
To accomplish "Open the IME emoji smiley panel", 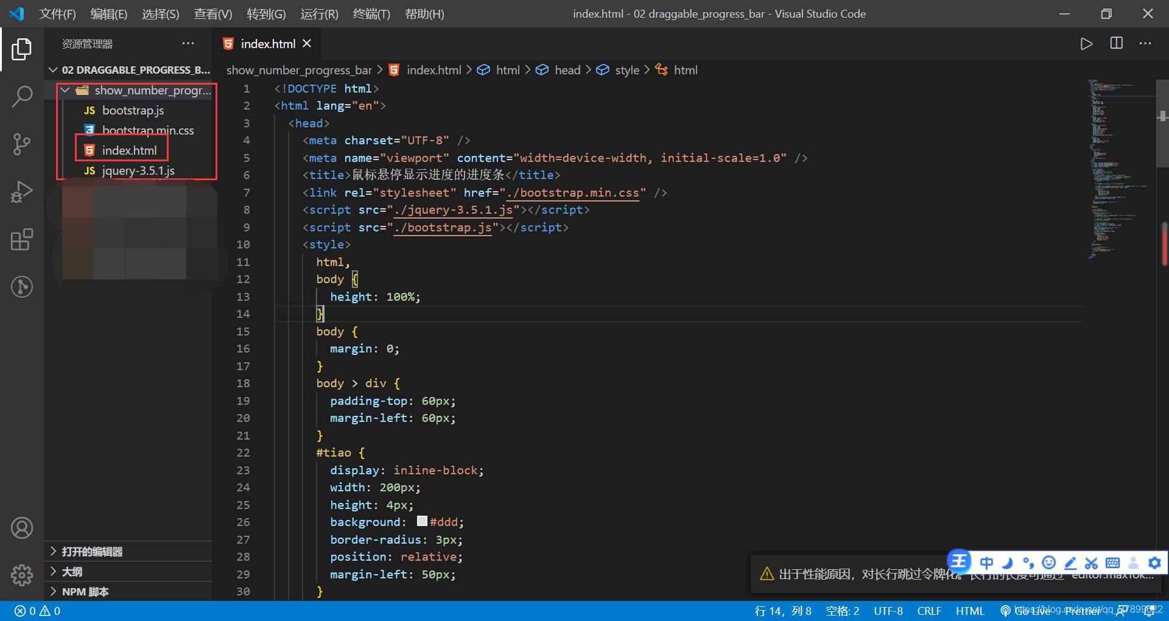I will 1048,563.
